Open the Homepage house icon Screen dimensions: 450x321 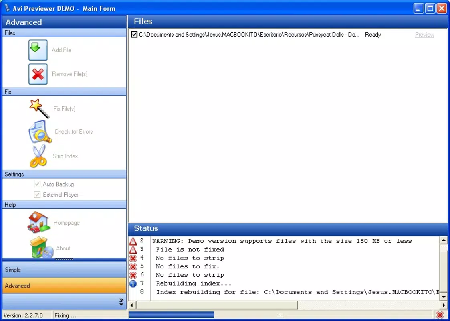(x=39, y=222)
